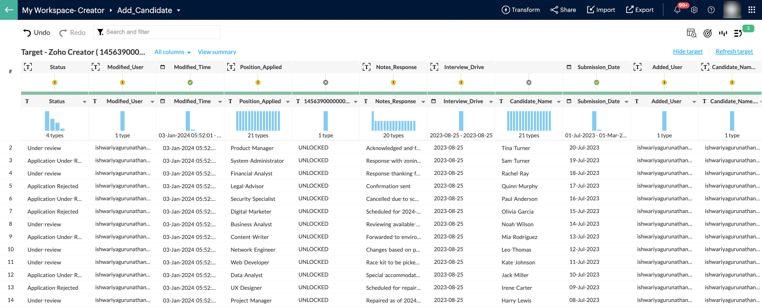This screenshot has width=762, height=307.
Task: Open the table preview search icon
Action: (x=691, y=33)
